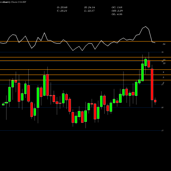Click the 17 price axis label
The width and height of the screenshot is (171, 171).
162,131
